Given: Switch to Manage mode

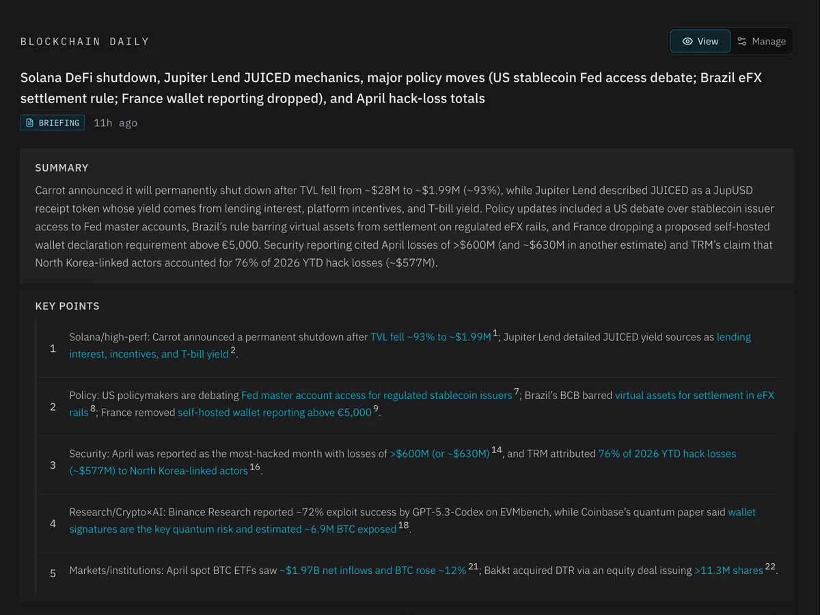Looking at the screenshot, I should point(761,41).
